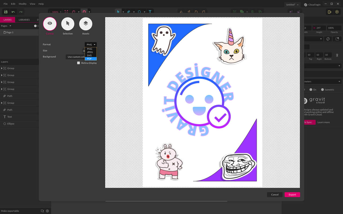Toggle the magnet Snapping icon
The width and height of the screenshot is (343, 214).
(84, 12)
